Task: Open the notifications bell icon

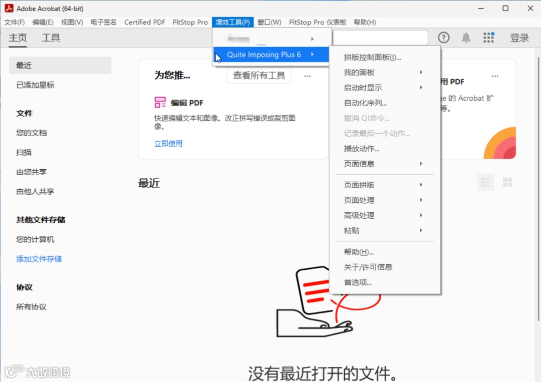Action: [466, 37]
